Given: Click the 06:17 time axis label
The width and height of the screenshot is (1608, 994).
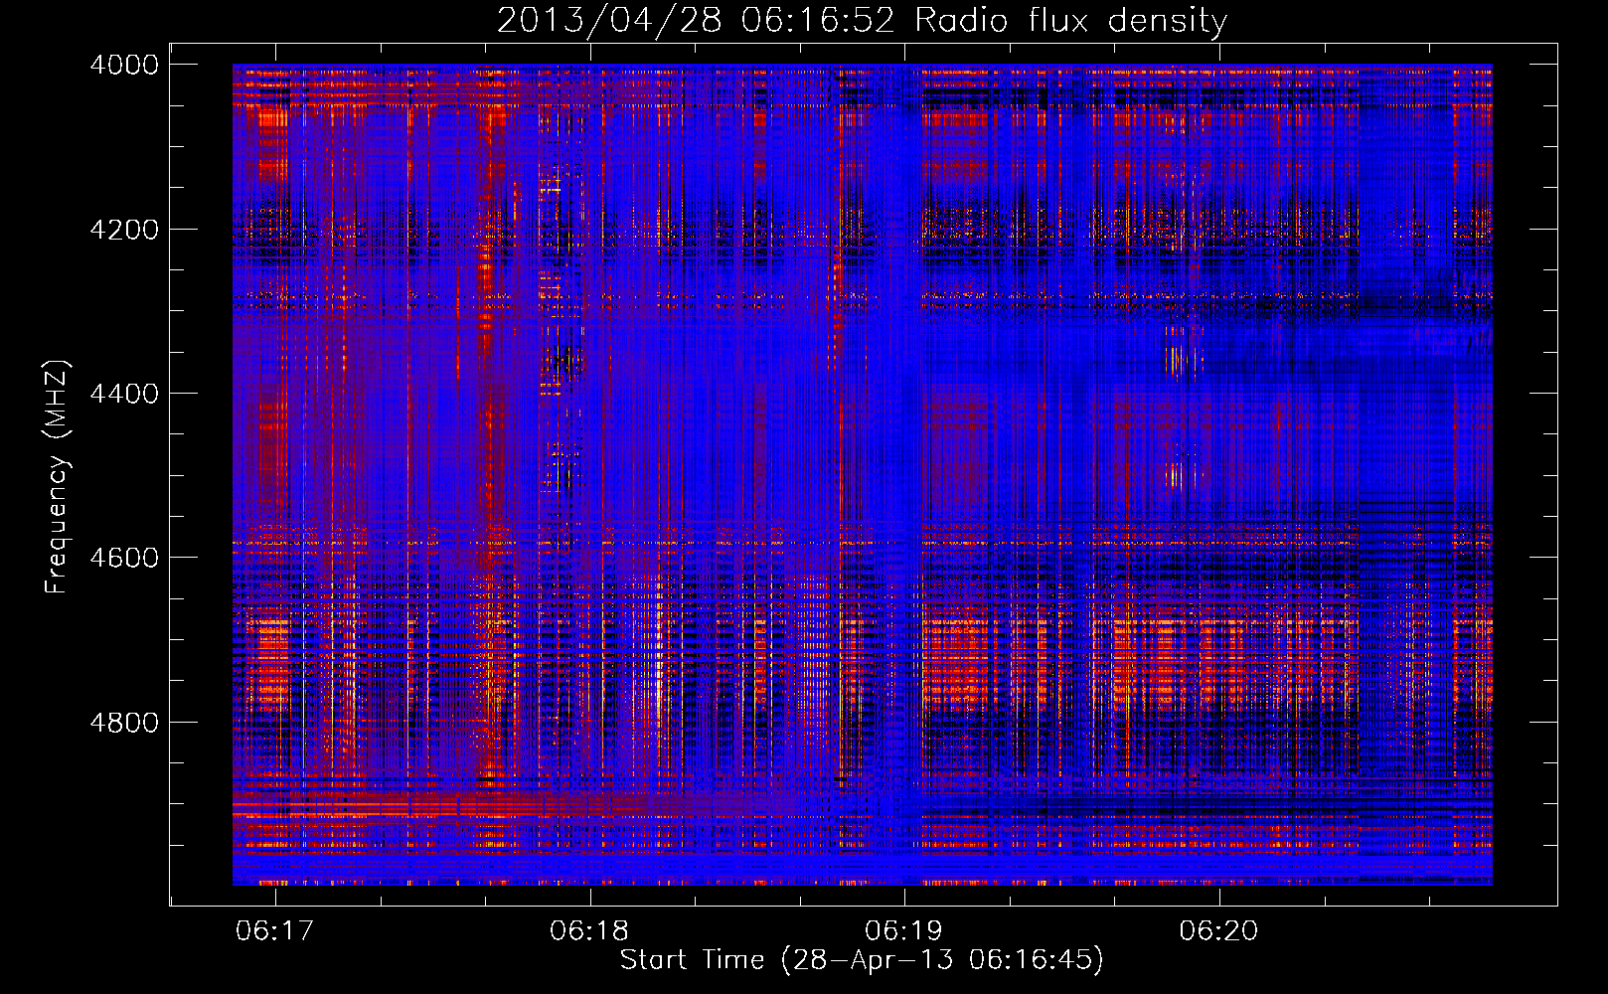Looking at the screenshot, I should (x=275, y=931).
